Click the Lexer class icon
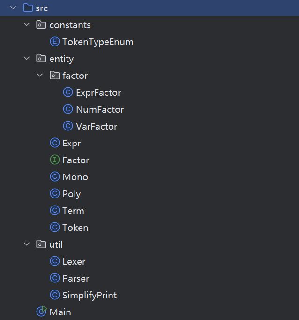The height and width of the screenshot is (320, 299). [x=55, y=262]
